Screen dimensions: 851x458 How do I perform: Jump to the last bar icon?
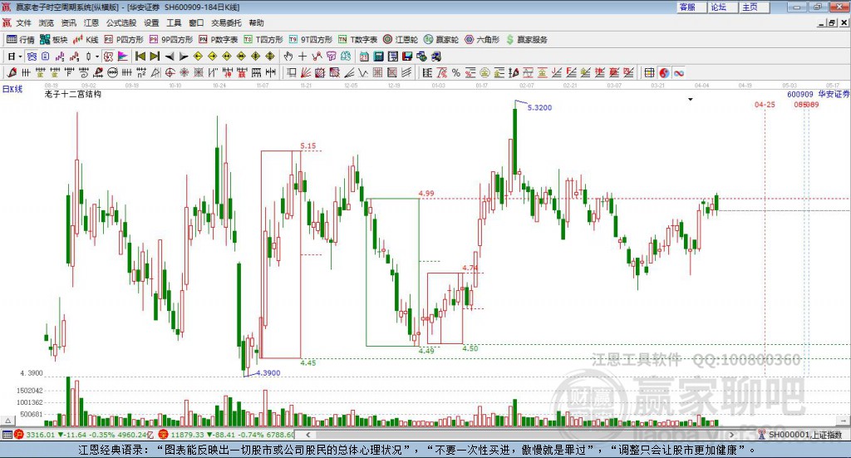tap(155, 57)
